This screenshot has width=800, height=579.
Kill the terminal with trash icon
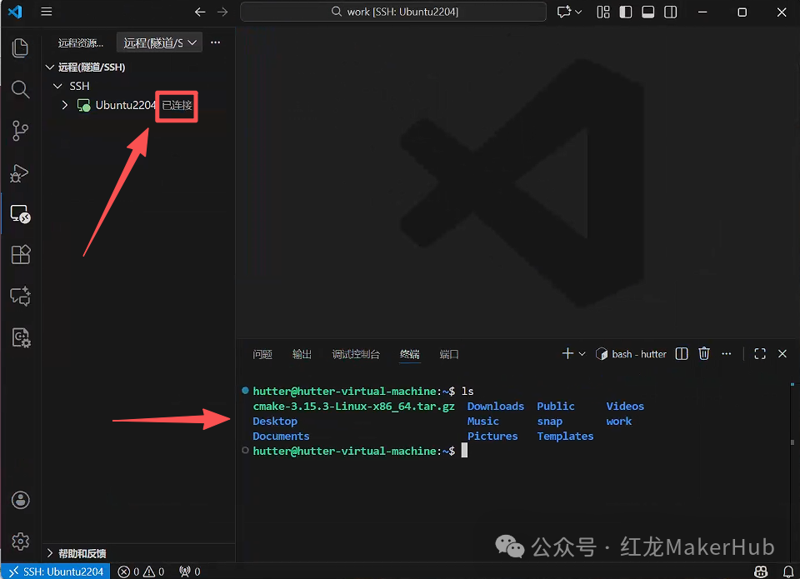[x=704, y=353]
